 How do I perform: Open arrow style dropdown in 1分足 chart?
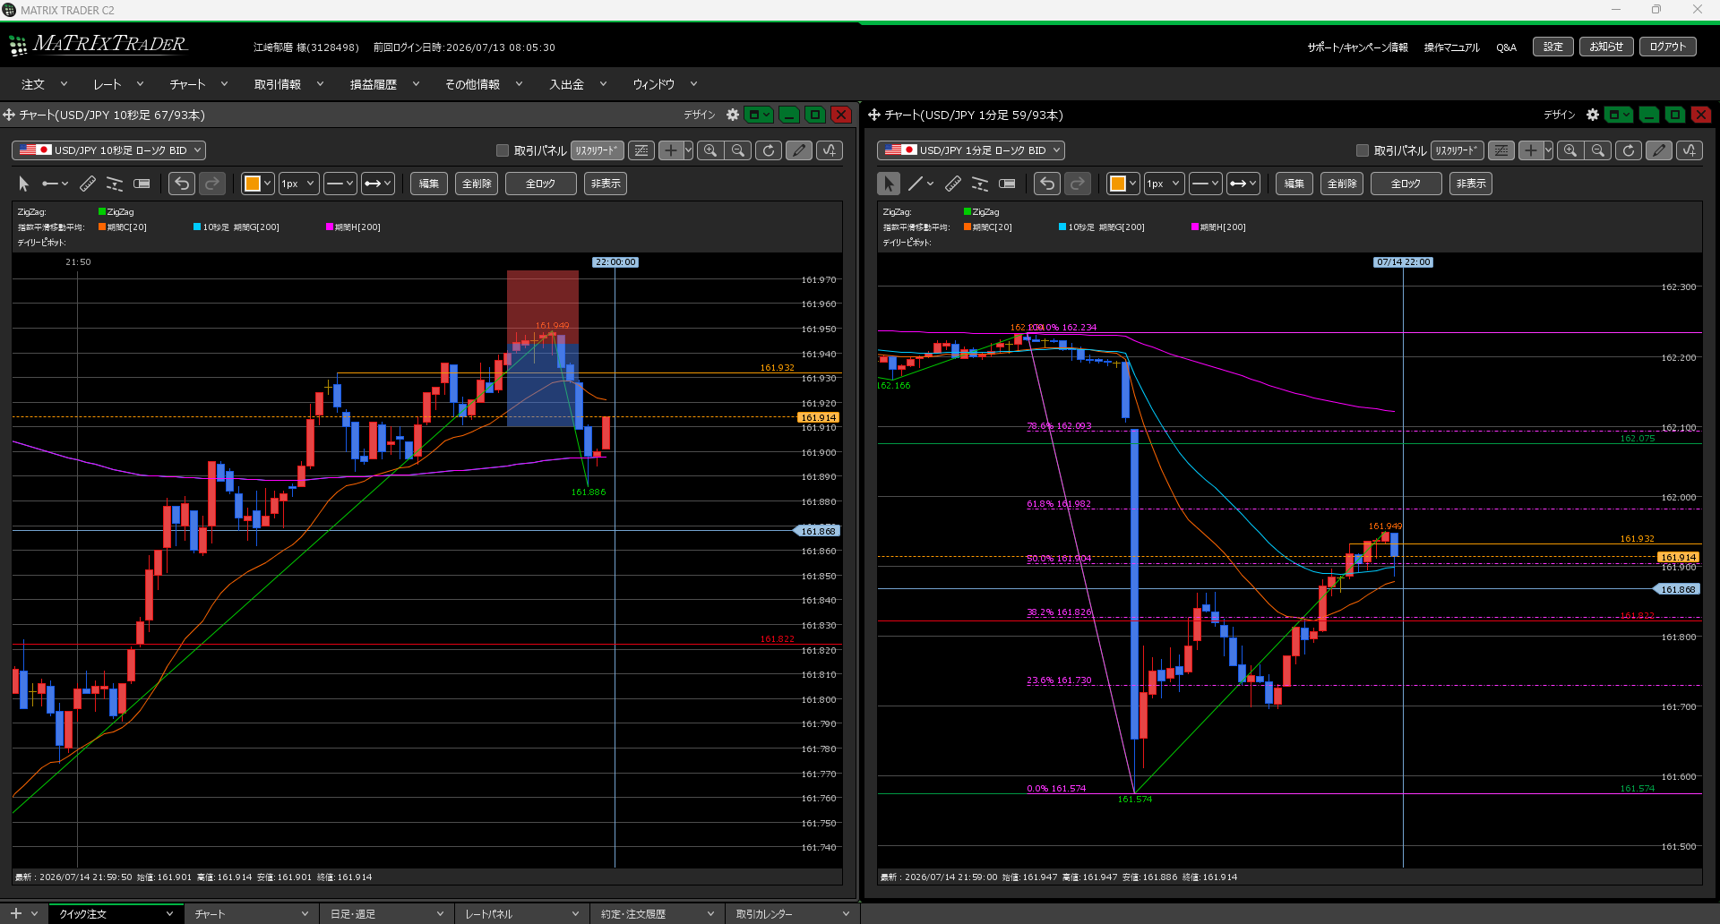click(1243, 184)
